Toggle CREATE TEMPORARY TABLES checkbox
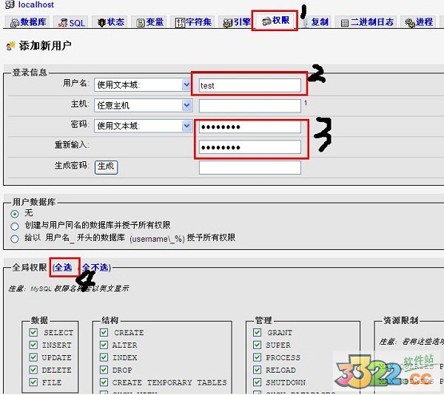Viewport: 444px width, 395px height. pos(104,382)
